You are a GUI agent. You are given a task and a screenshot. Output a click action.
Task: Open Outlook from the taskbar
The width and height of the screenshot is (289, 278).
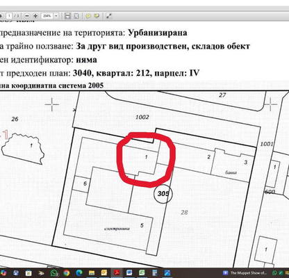click(x=104, y=272)
